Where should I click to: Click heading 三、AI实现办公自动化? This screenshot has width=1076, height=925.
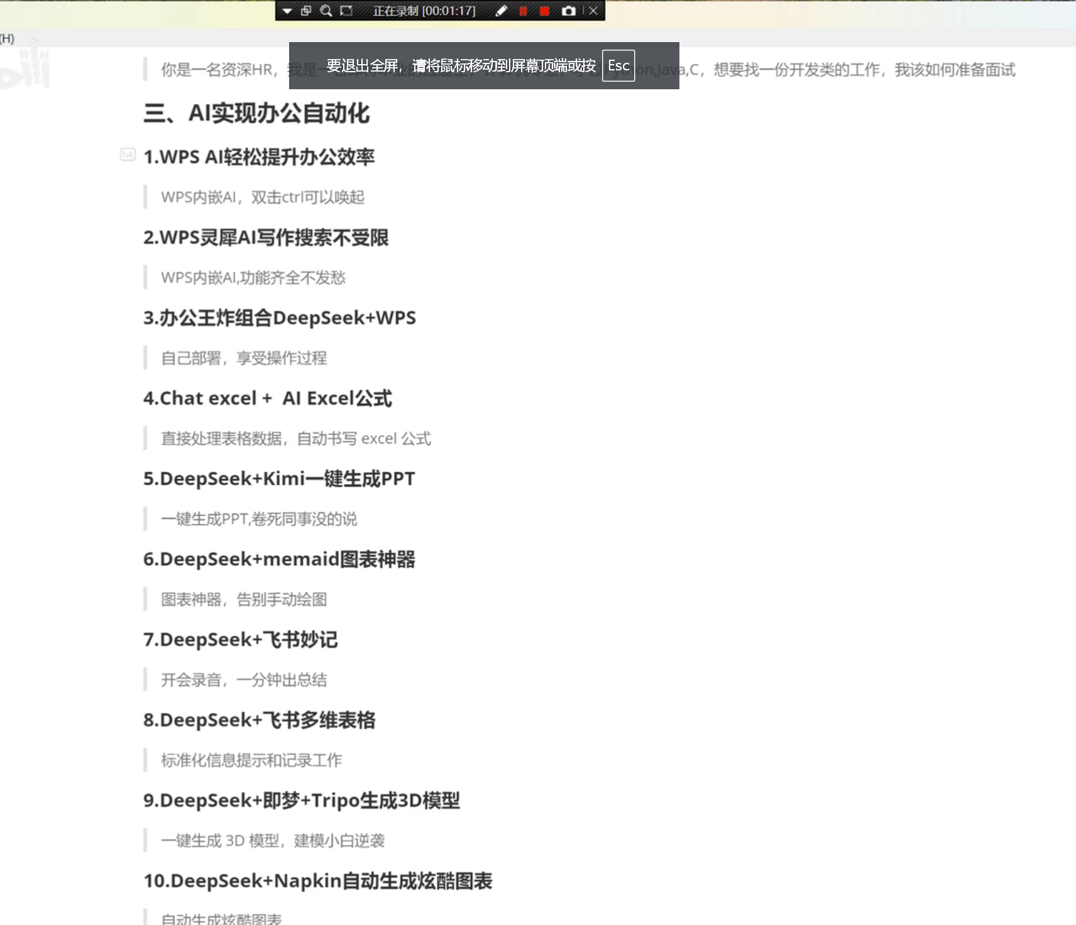pos(256,113)
